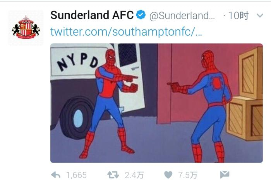Click the wooden crates in image

pyautogui.click(x=245, y=94)
